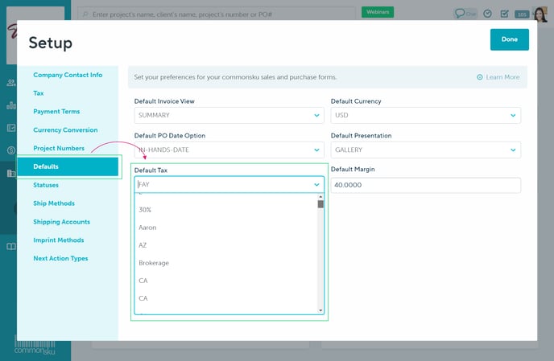This screenshot has height=361, width=554.
Task: Click the Webinars button
Action: [x=377, y=13]
